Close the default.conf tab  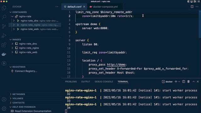click(x=84, y=7)
